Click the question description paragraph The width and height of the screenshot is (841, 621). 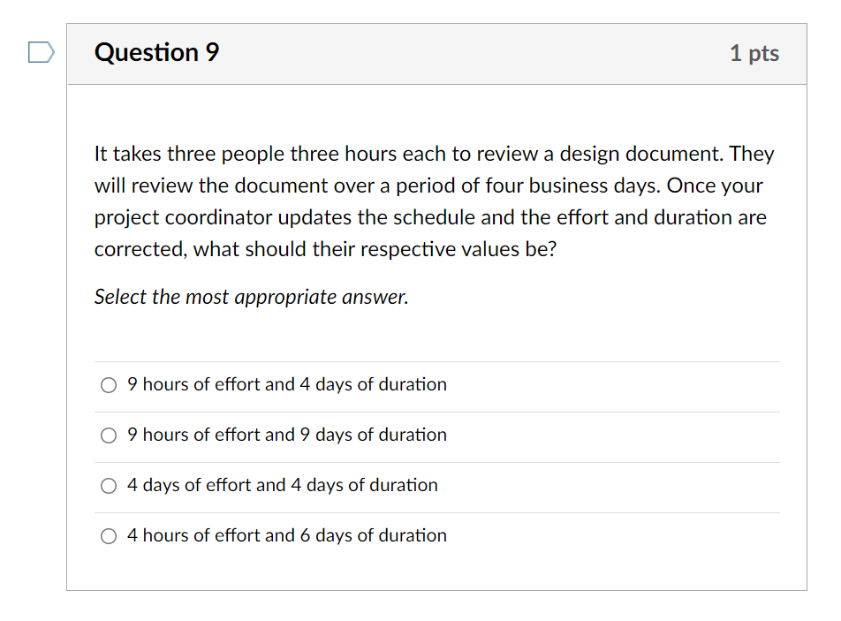pyautogui.click(x=433, y=201)
